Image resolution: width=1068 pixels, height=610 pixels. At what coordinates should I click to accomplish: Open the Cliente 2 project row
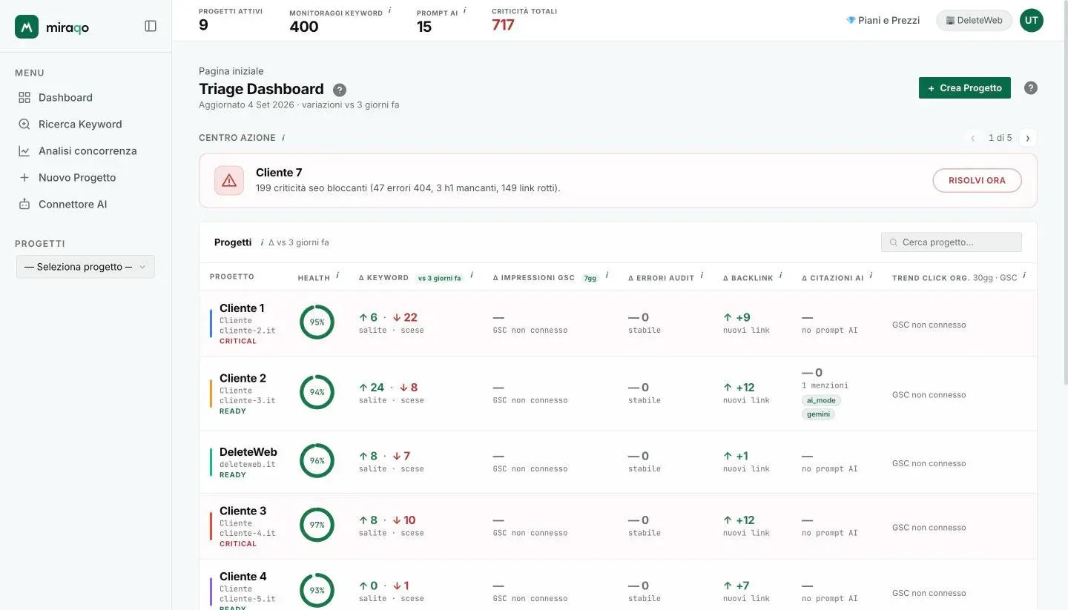tap(618, 394)
